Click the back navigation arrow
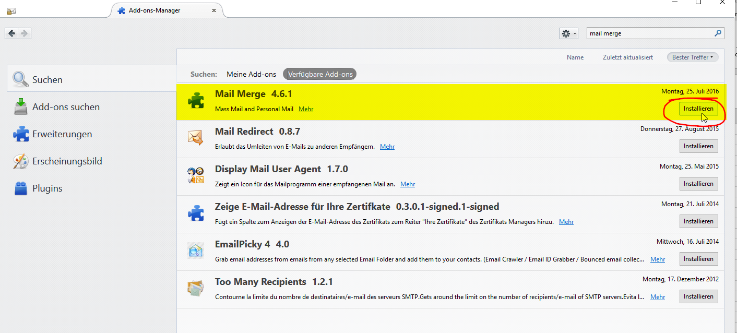This screenshot has width=737, height=333. point(11,33)
